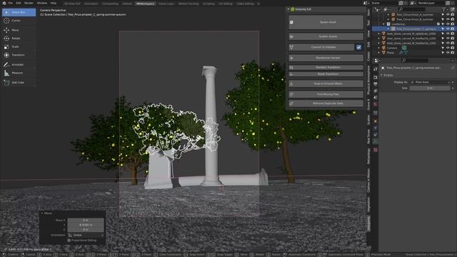Toggle Camera visibility eye in outliner
457x257 pixels.
[x=448, y=48]
